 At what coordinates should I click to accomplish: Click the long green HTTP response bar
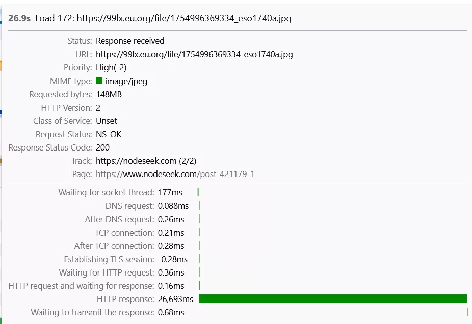333,298
